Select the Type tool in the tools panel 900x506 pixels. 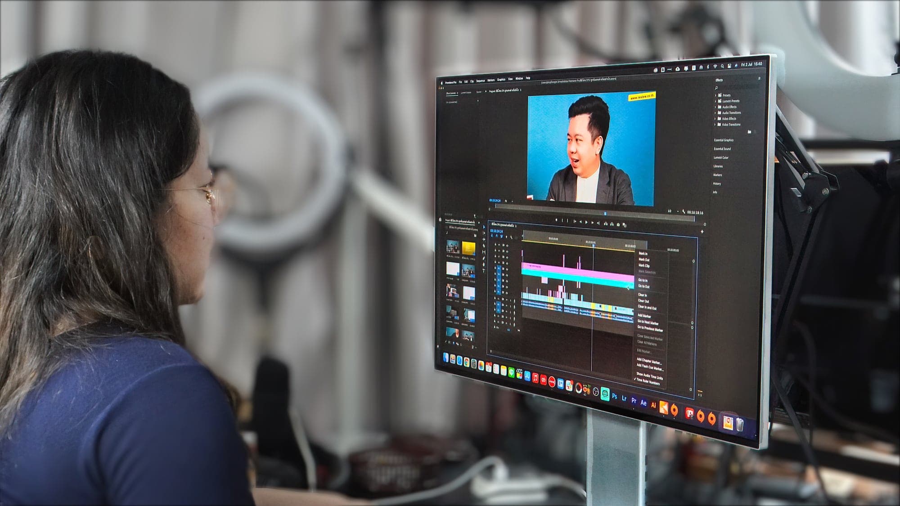(x=484, y=271)
